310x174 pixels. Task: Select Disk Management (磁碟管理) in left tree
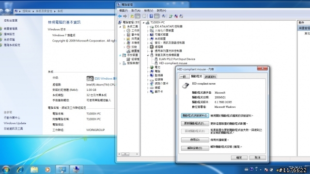coord(135,59)
